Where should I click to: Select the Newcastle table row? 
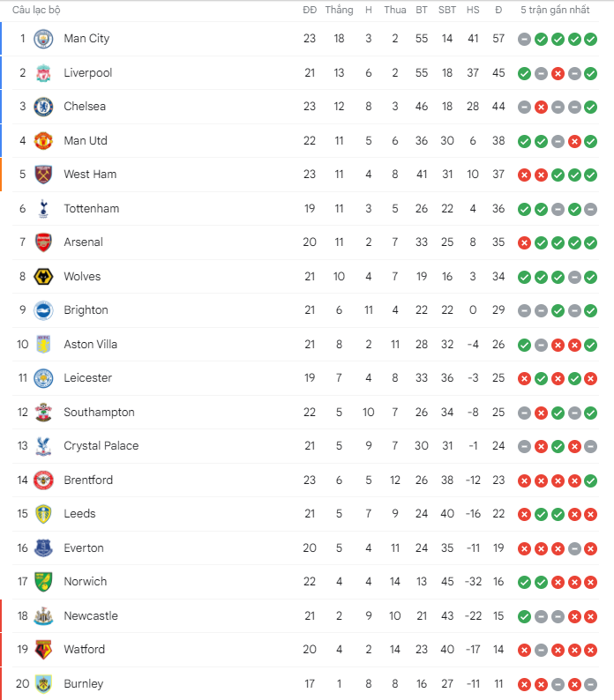coord(305,616)
